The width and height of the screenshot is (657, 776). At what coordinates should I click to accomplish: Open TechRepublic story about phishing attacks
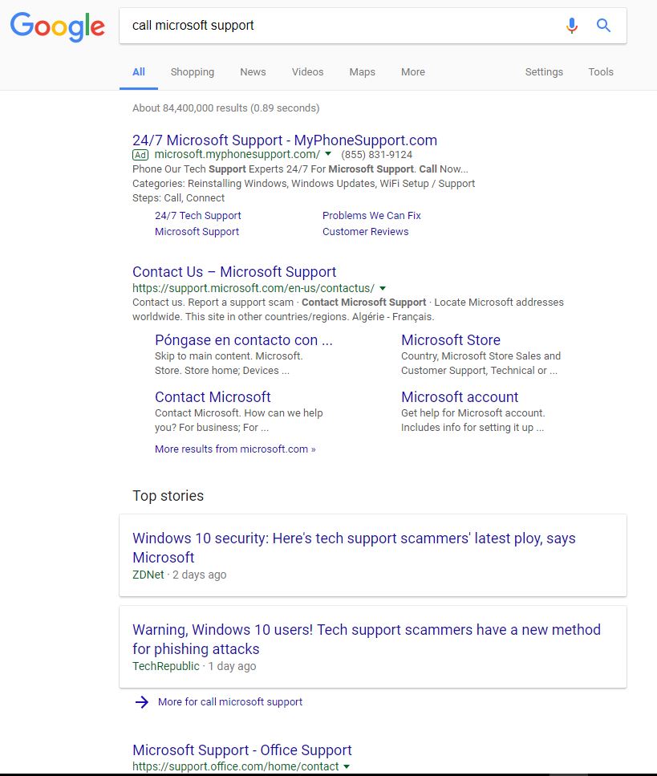click(367, 639)
